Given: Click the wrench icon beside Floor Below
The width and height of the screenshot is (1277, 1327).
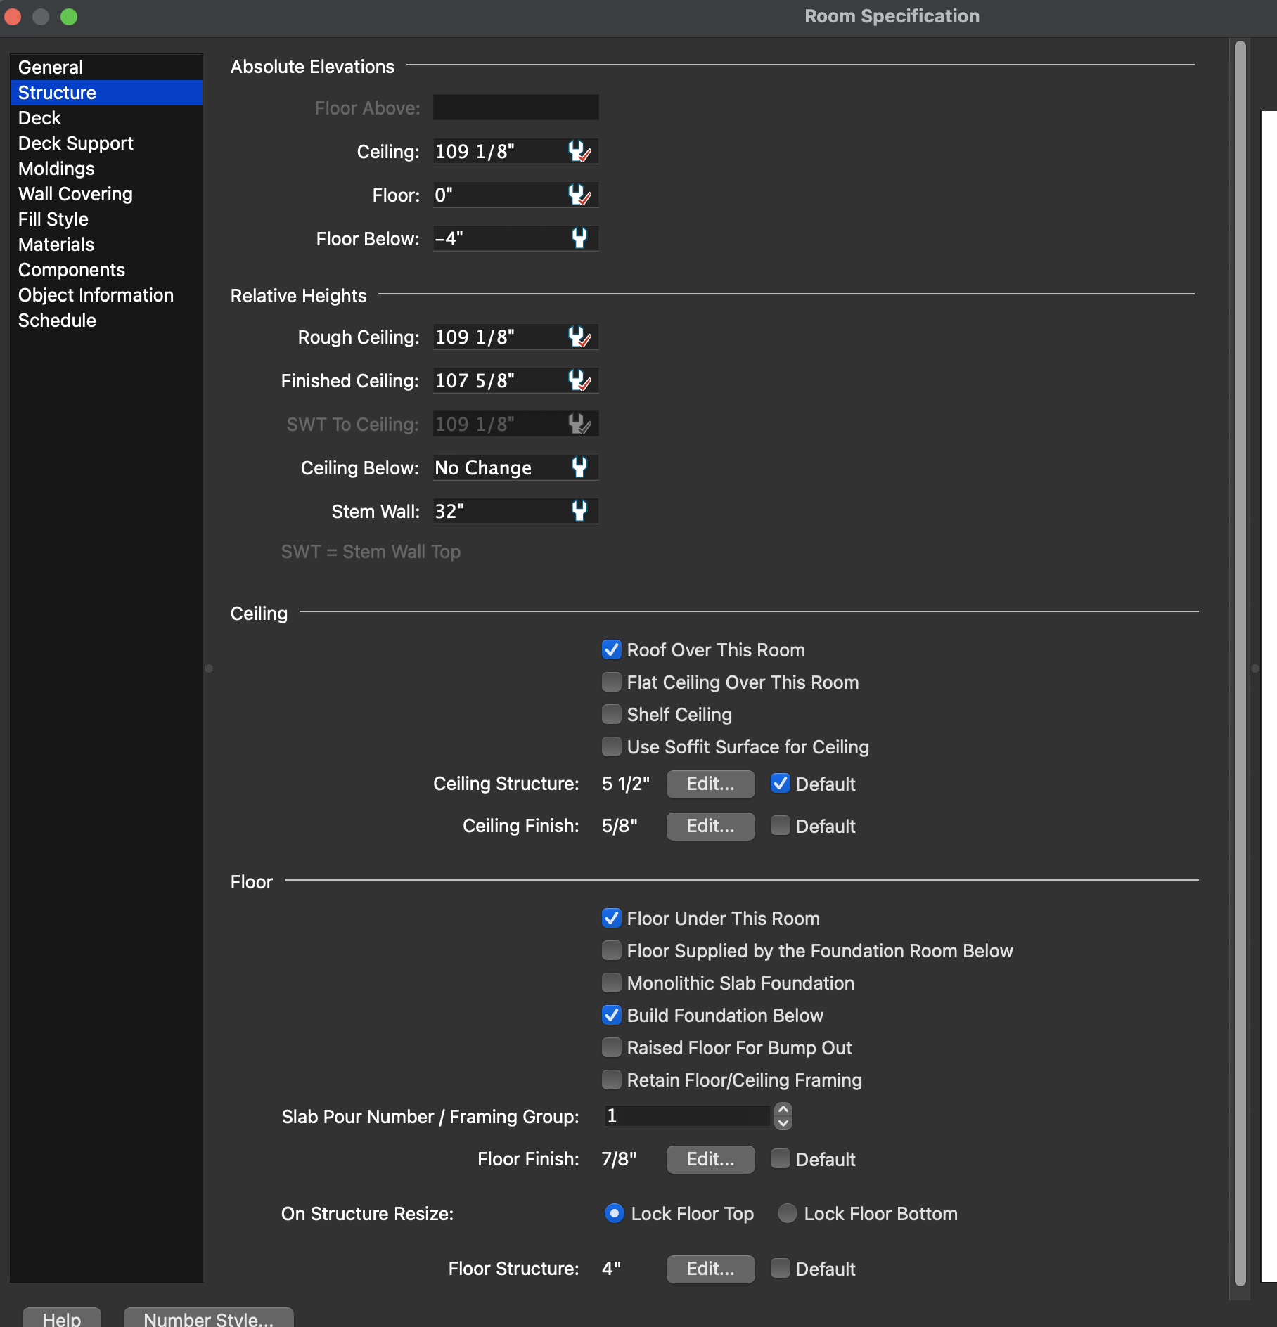Looking at the screenshot, I should pos(579,238).
